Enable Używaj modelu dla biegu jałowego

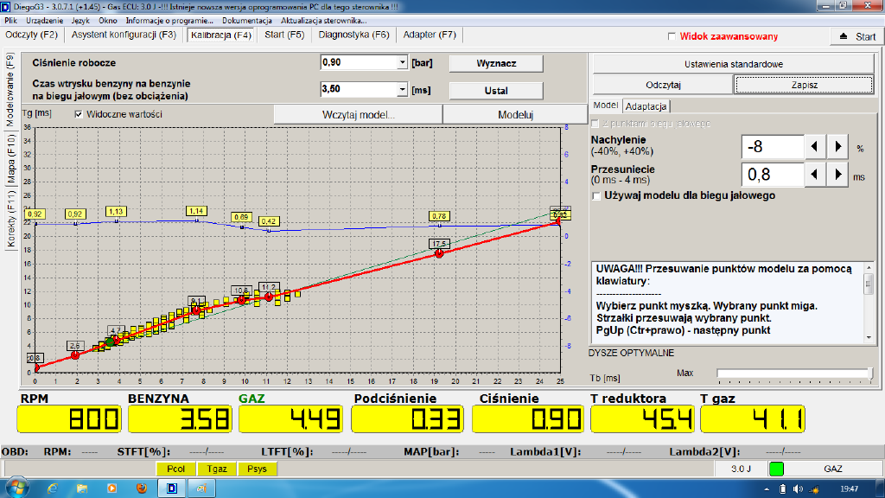point(596,196)
